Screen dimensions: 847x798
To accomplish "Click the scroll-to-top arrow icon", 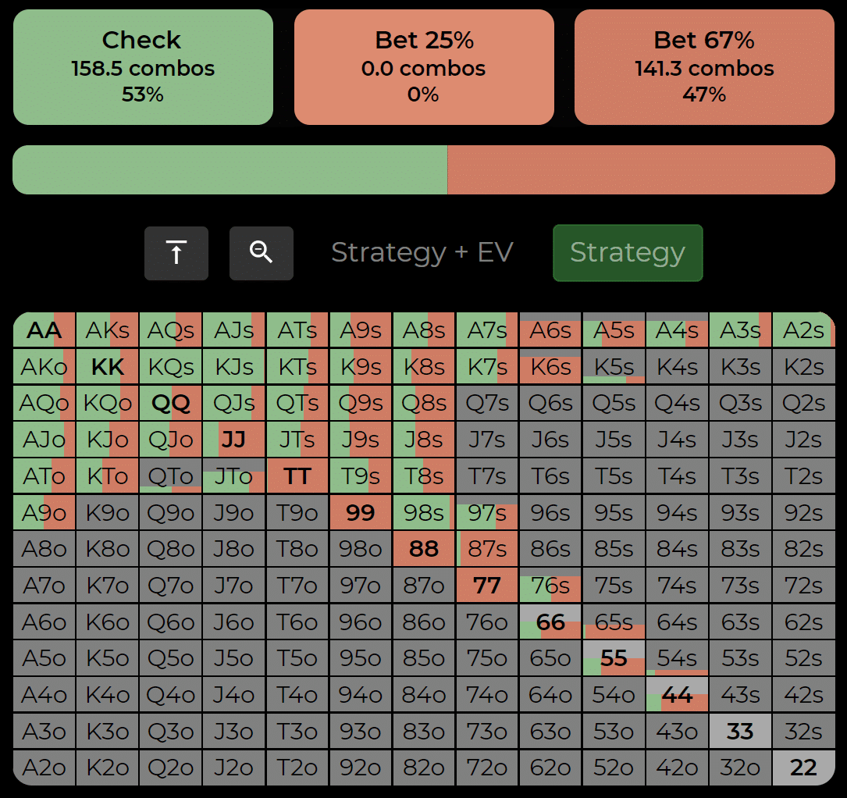I will coord(176,253).
